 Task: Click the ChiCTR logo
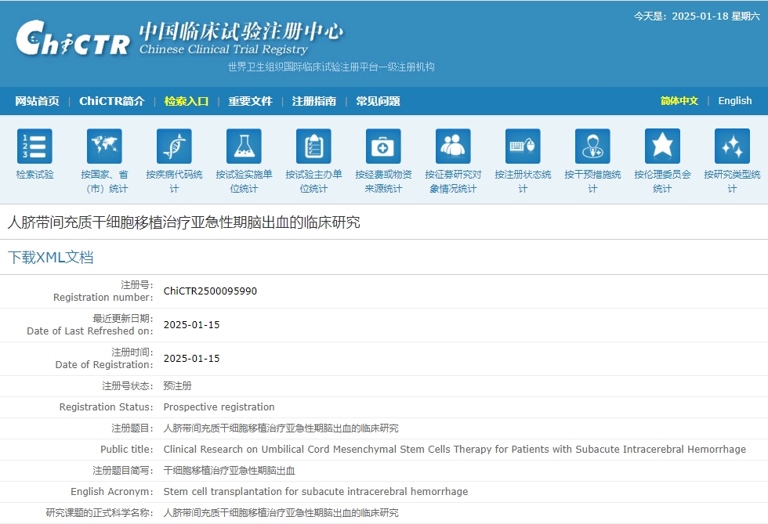tap(73, 39)
